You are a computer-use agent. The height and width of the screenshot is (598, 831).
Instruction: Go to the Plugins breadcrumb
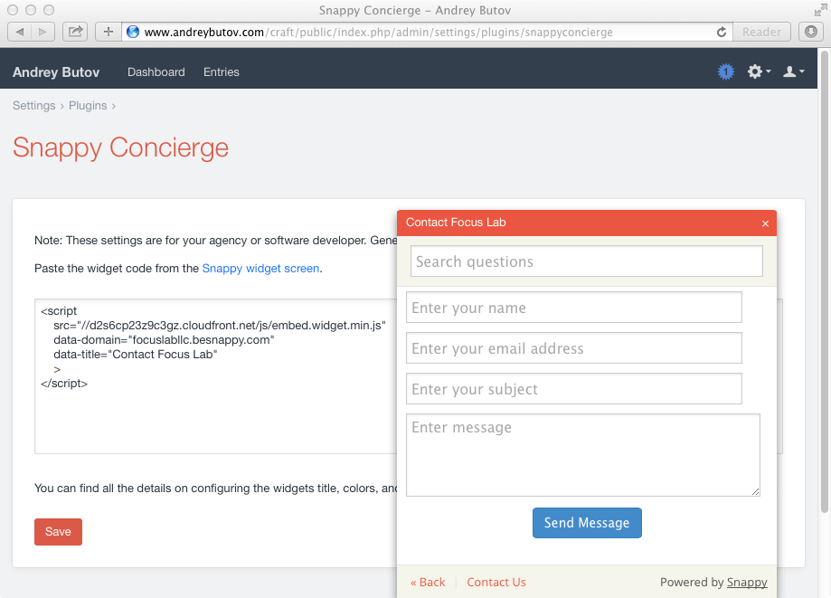[x=88, y=106]
